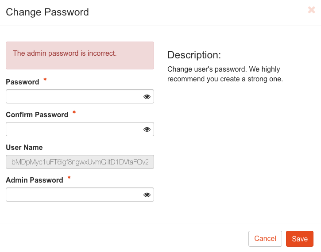Click the Password field label
This screenshot has width=321, height=252.
[x=22, y=82]
